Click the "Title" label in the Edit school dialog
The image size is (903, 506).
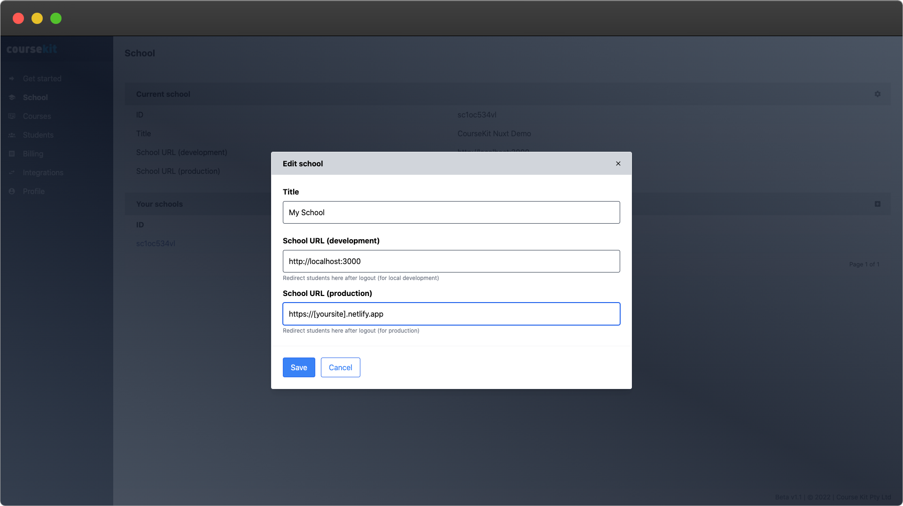click(291, 192)
